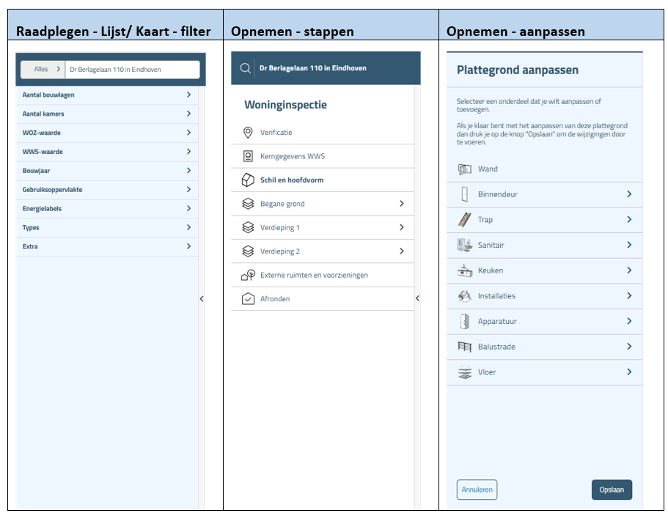The image size is (668, 516).
Task: Expand the Vloer options chevron
Action: 629,372
